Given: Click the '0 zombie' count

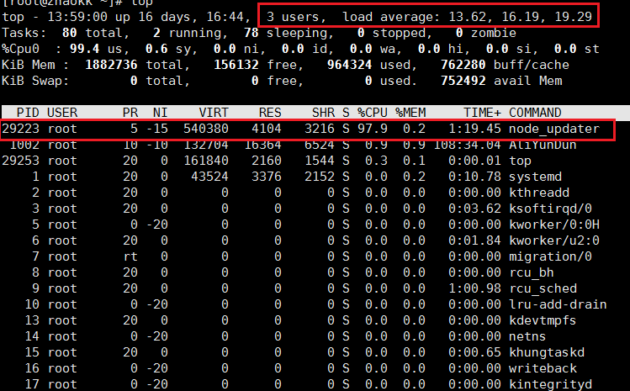Looking at the screenshot, I should [x=486, y=33].
